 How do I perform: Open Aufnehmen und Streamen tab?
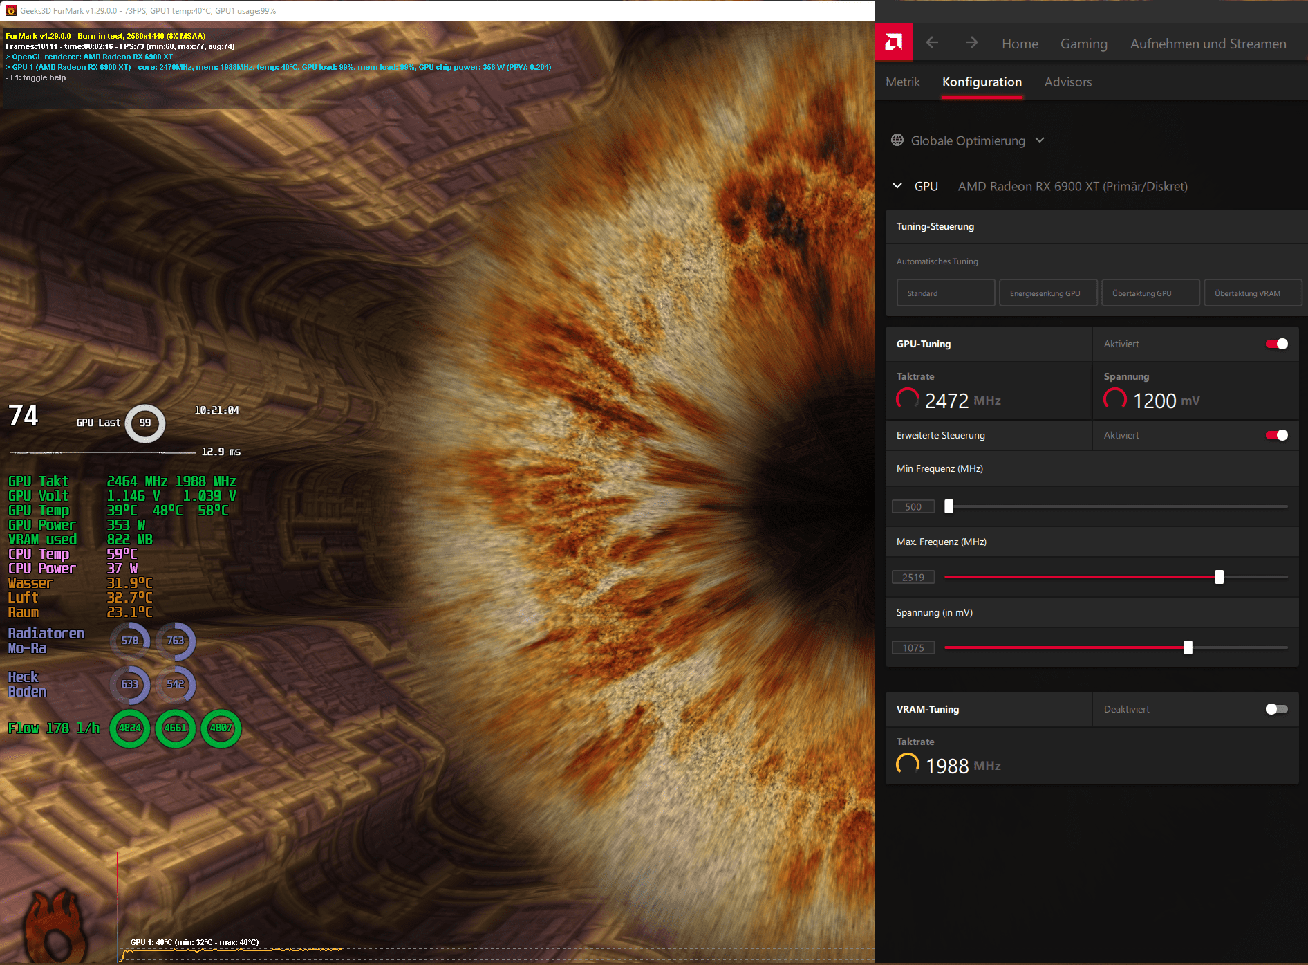(x=1208, y=44)
